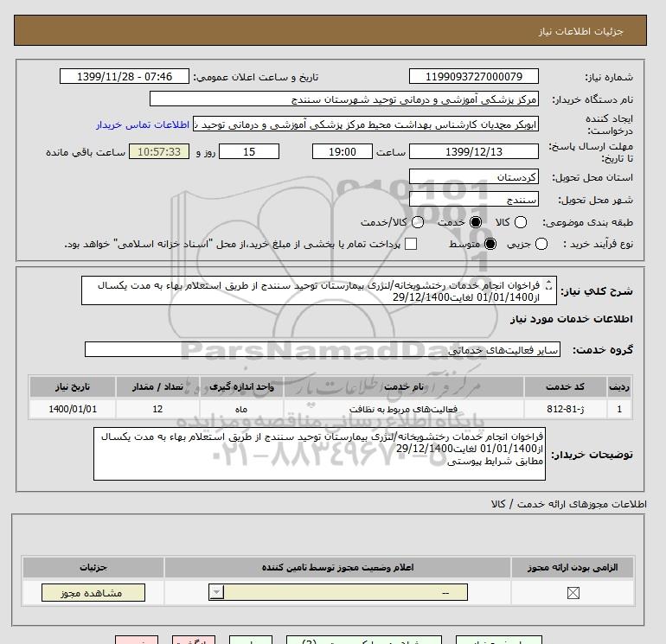Click the نام خدمت column header
The image size is (666, 644).
(404, 386)
